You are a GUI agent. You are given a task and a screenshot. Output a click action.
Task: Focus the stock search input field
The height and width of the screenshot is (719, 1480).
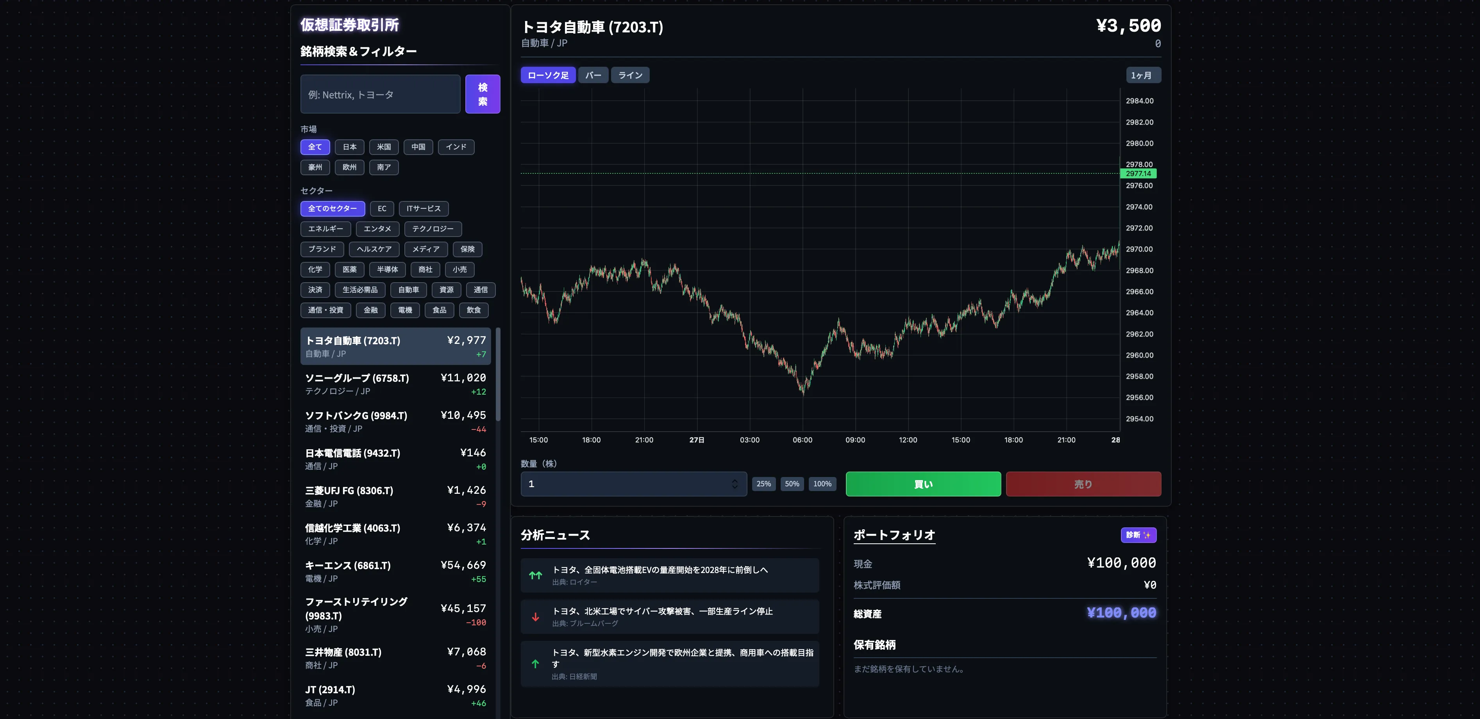(380, 95)
